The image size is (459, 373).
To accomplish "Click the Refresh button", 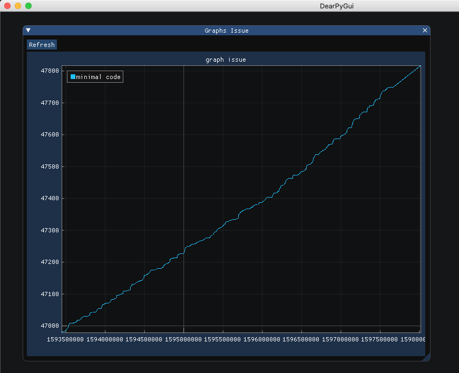I will pyautogui.click(x=42, y=45).
